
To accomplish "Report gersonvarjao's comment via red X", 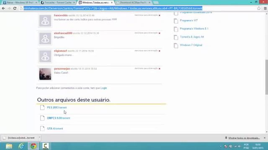I will (x=160, y=68).
